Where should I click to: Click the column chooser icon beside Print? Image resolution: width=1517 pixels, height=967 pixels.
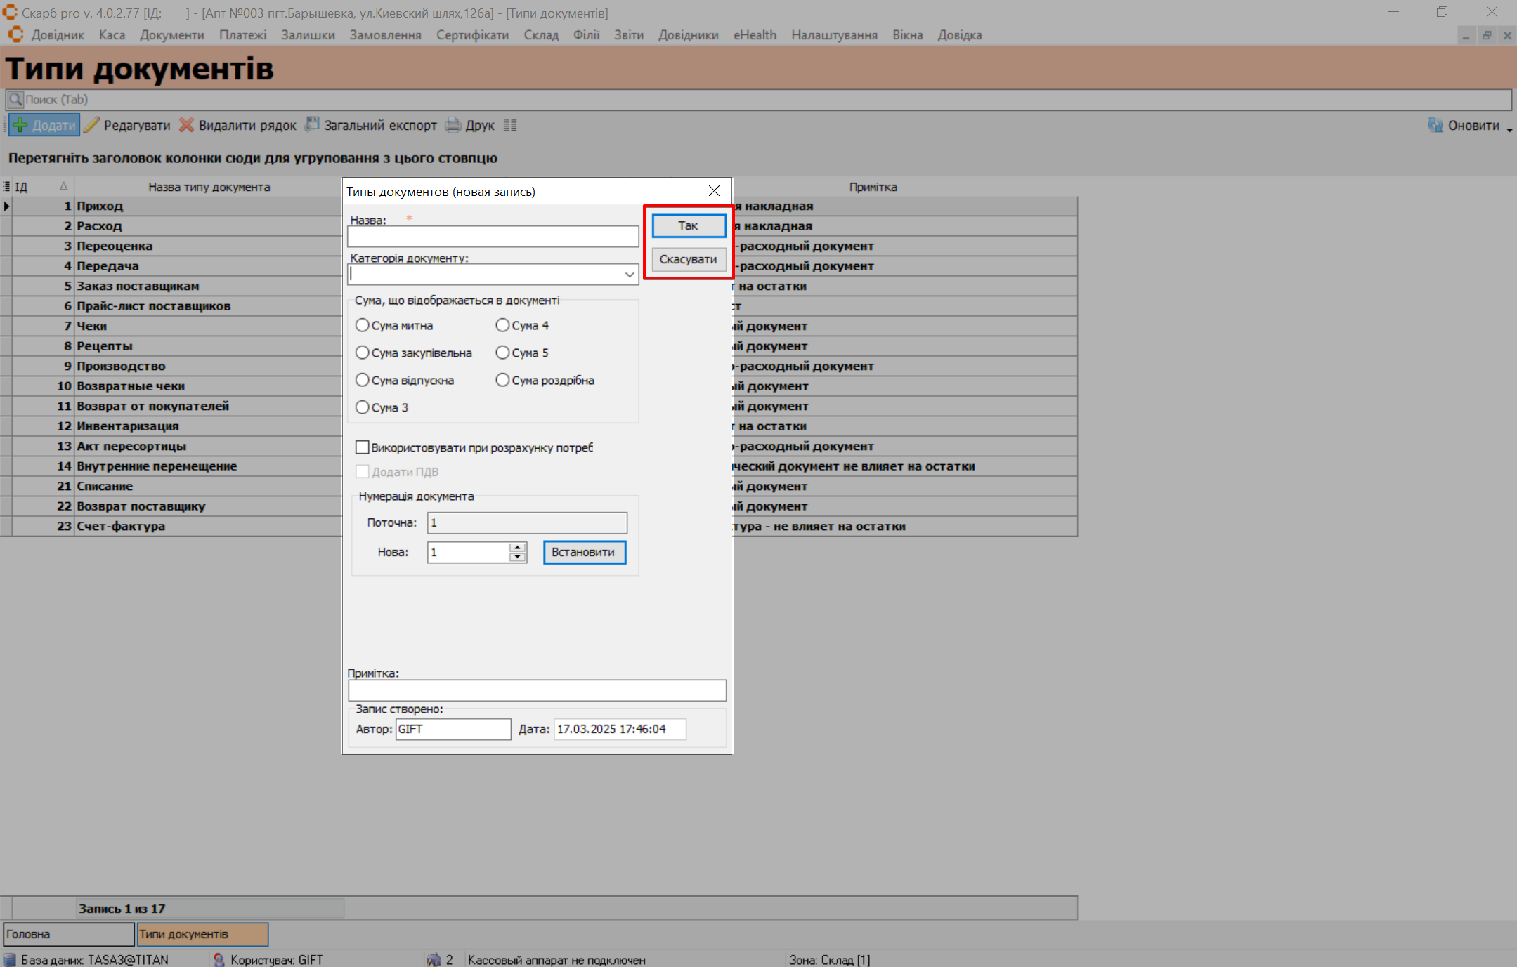coord(510,126)
